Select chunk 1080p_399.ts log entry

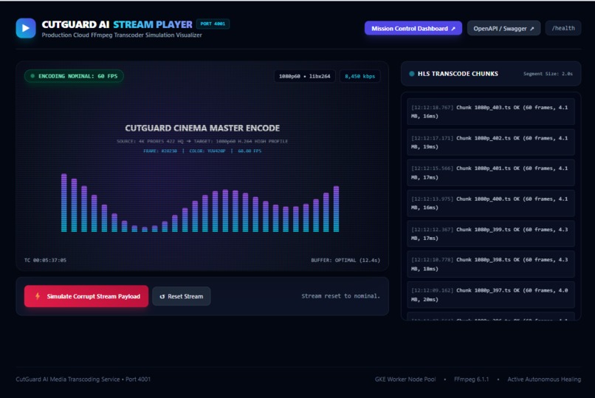click(491, 234)
